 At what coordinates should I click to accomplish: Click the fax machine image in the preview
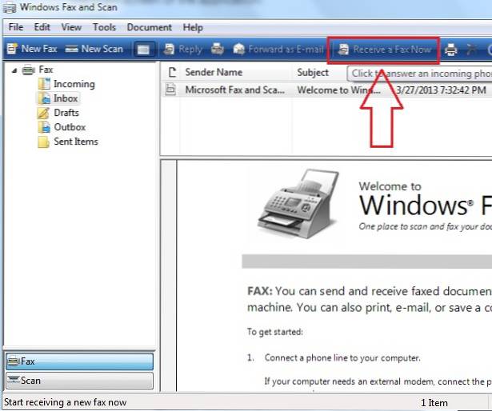[x=298, y=204]
